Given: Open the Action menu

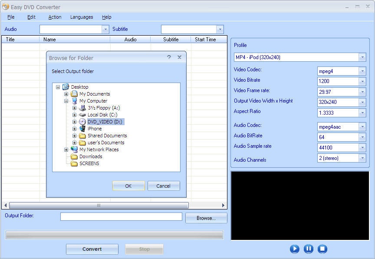Looking at the screenshot, I should 55,17.
